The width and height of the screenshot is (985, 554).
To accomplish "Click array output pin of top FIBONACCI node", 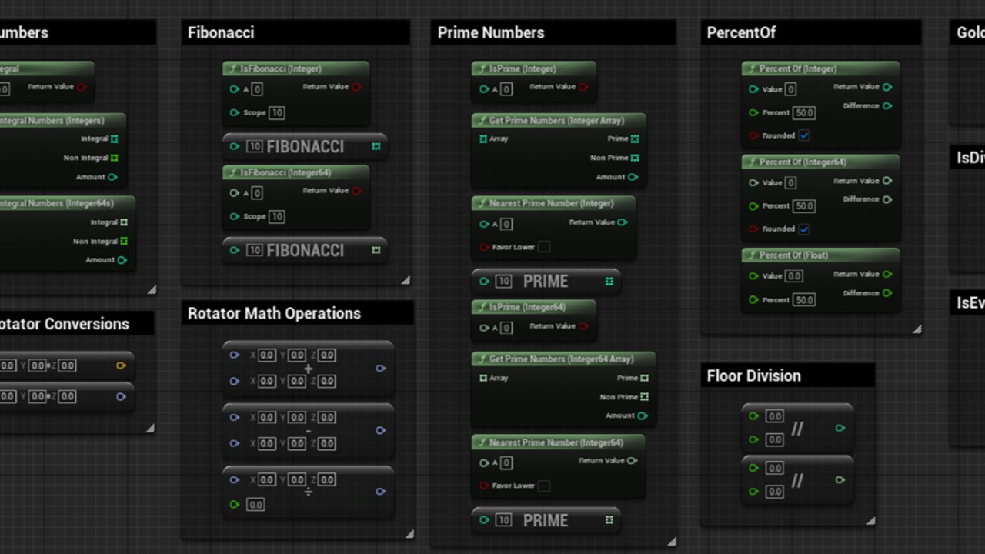I will 376,146.
